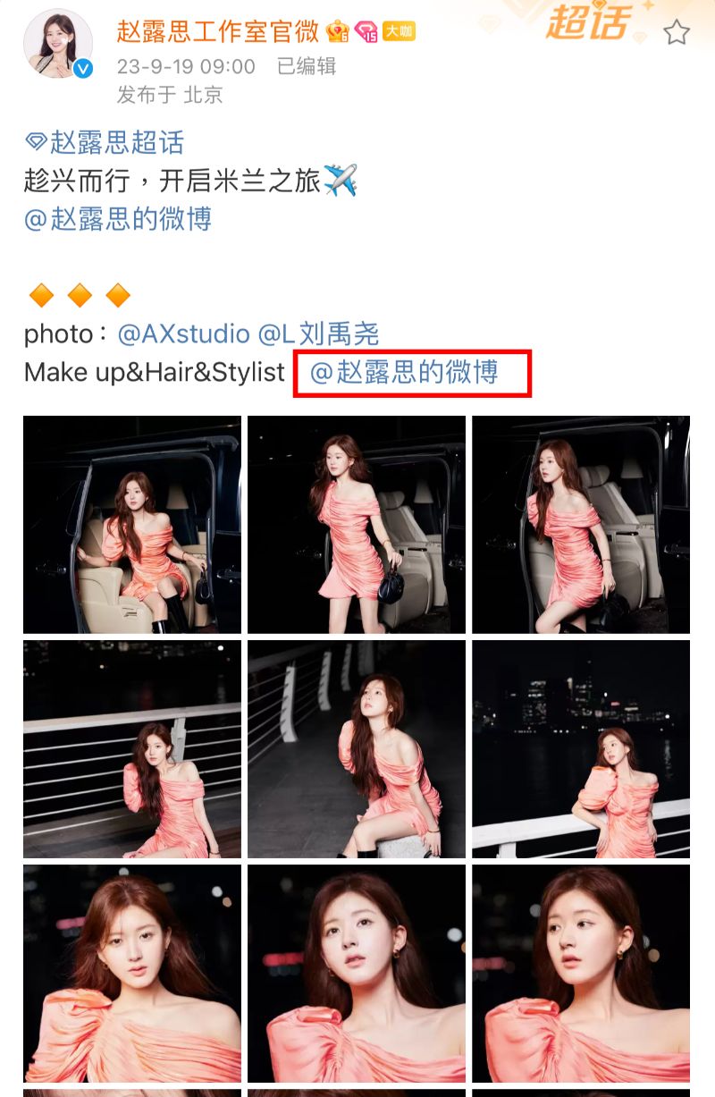
Task: Open highlighted @赵露思的微博 after Stylist
Action: pos(404,372)
